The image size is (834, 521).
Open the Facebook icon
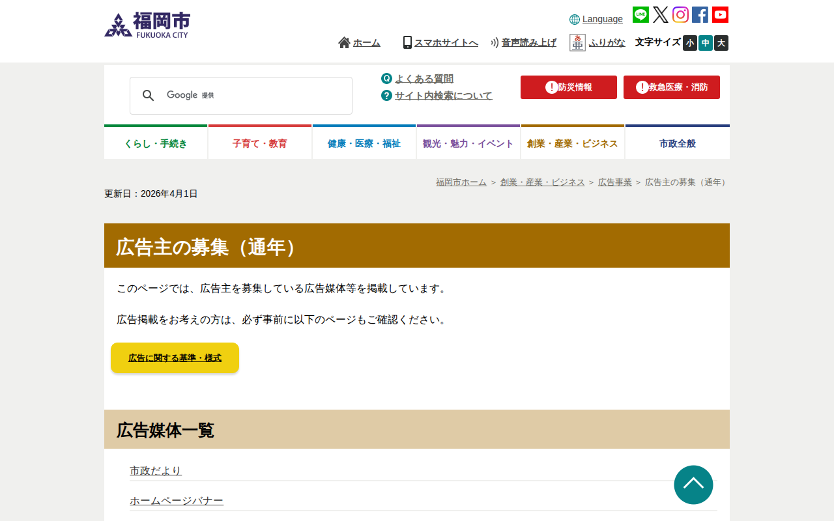(x=700, y=14)
